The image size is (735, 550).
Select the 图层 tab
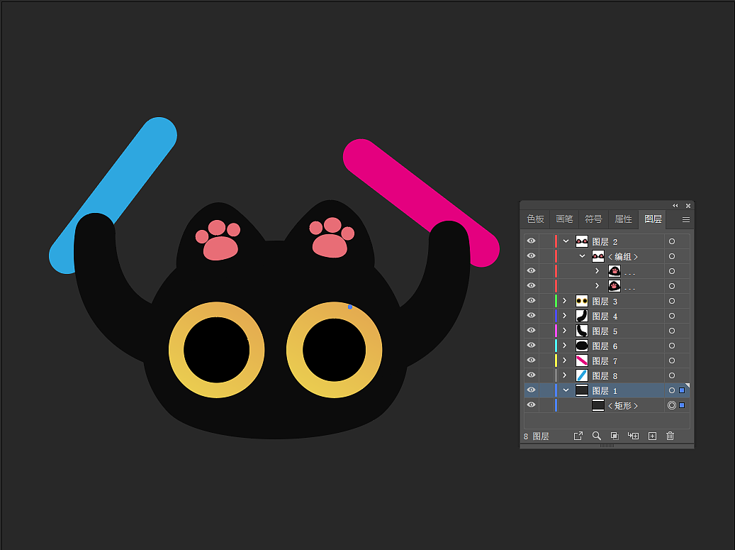[x=653, y=219]
